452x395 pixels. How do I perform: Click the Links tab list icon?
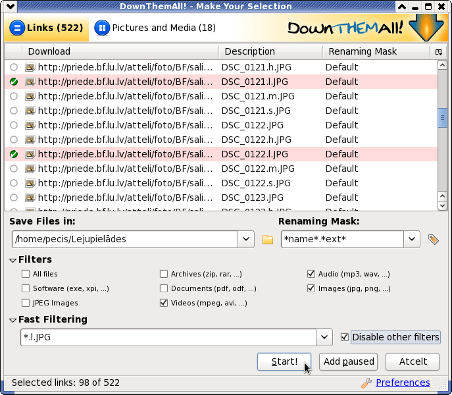17,28
